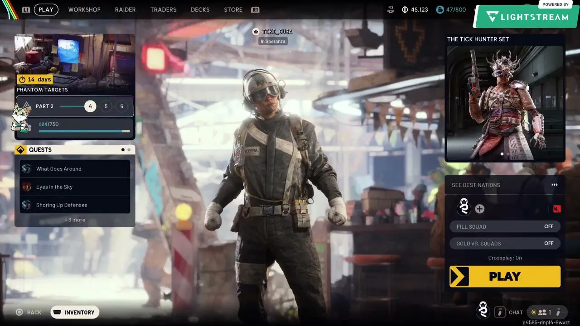Click the fox mascot sticker

point(21,118)
